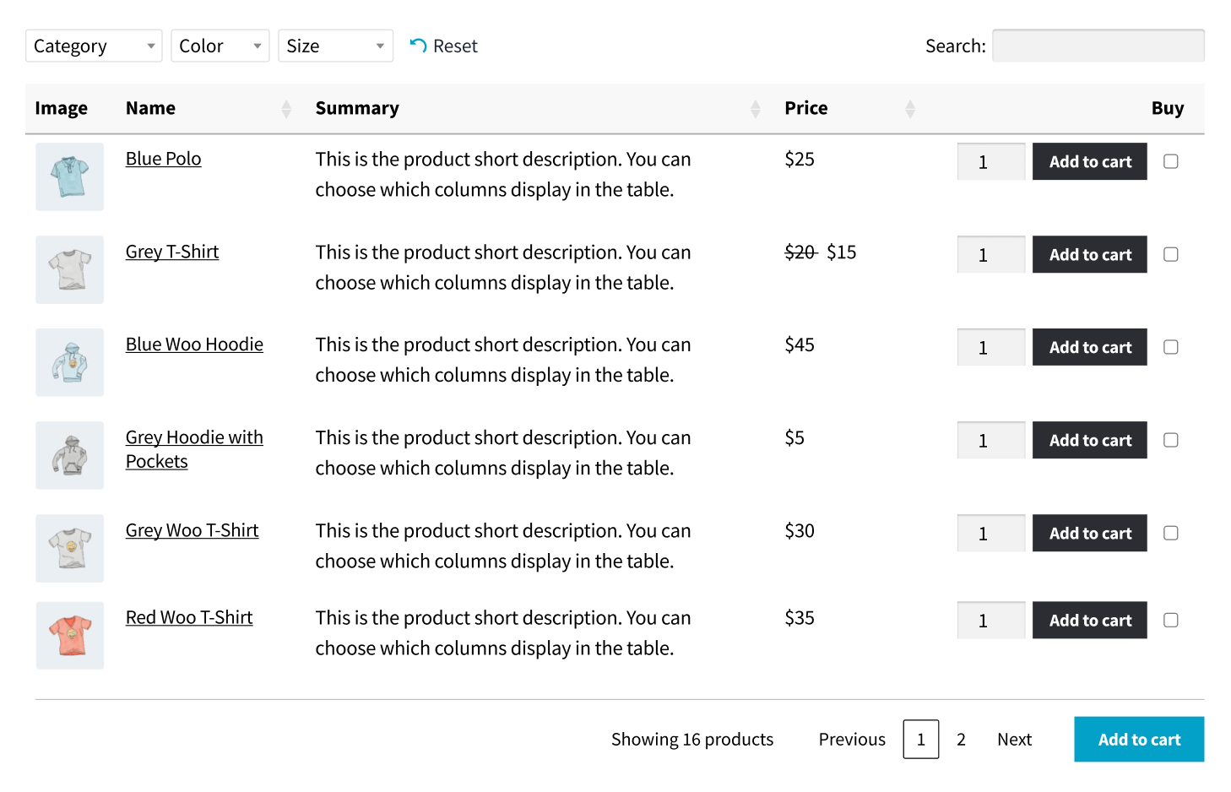Go to page 2 of products

point(961,739)
